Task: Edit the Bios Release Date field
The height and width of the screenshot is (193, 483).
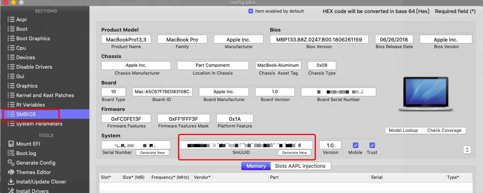Action: [394, 39]
